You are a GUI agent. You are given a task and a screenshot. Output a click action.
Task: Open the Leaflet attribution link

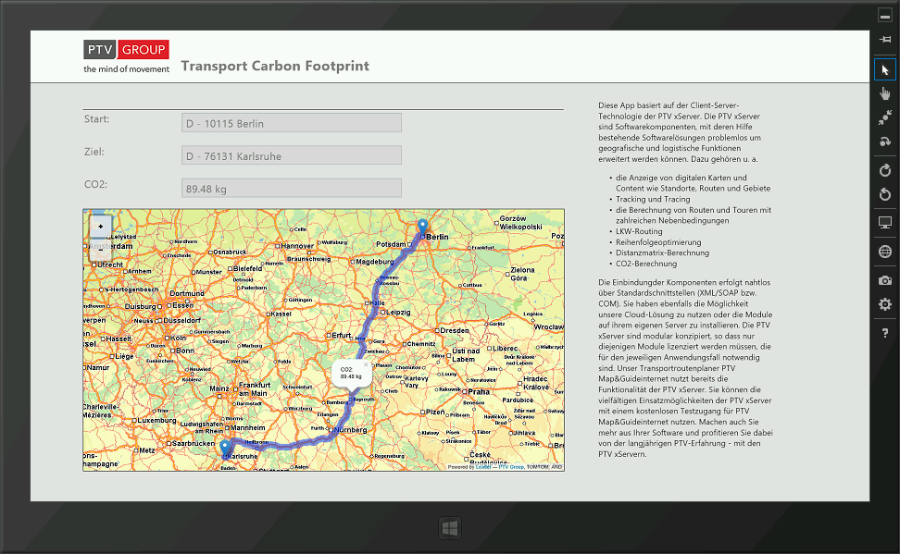point(483,467)
